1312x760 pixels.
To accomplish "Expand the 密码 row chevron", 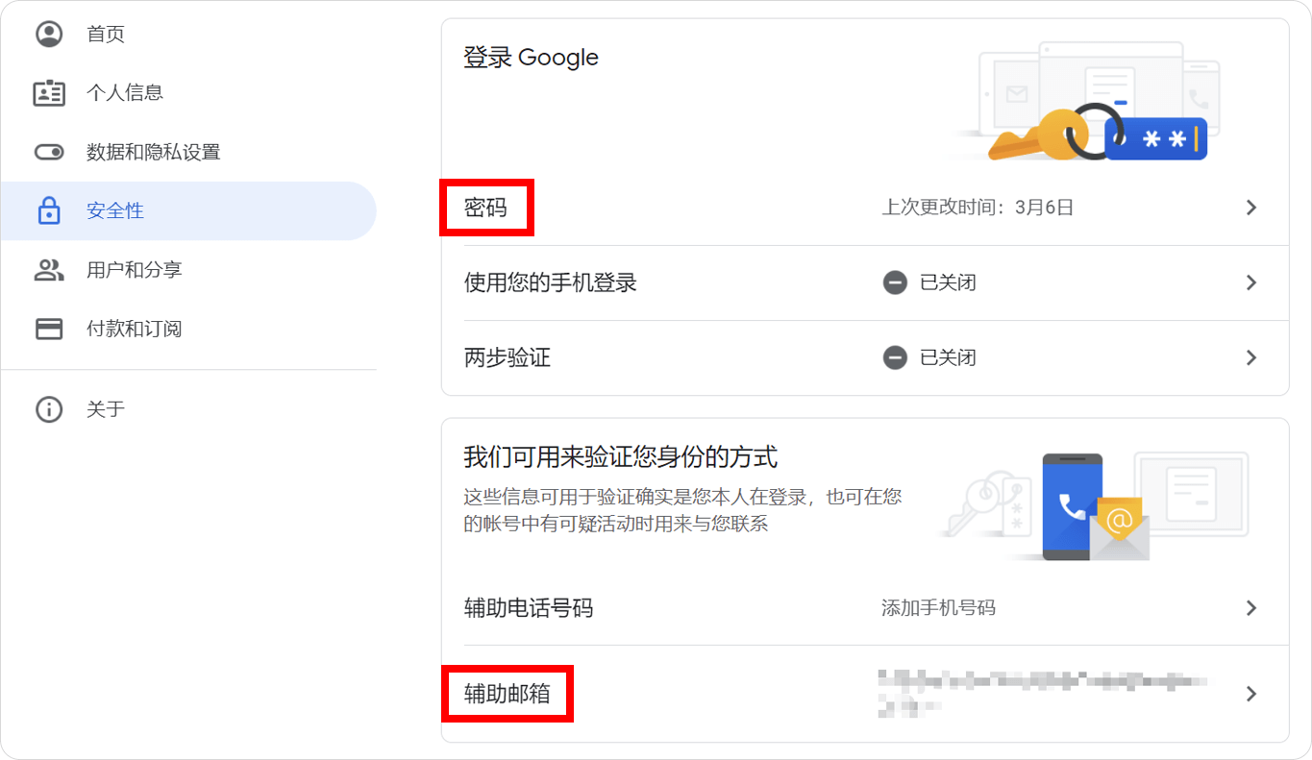I will pos(1252,207).
